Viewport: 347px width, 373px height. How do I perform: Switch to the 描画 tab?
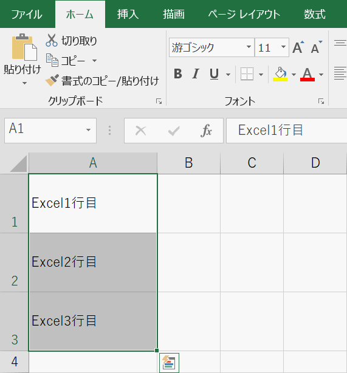tap(174, 14)
